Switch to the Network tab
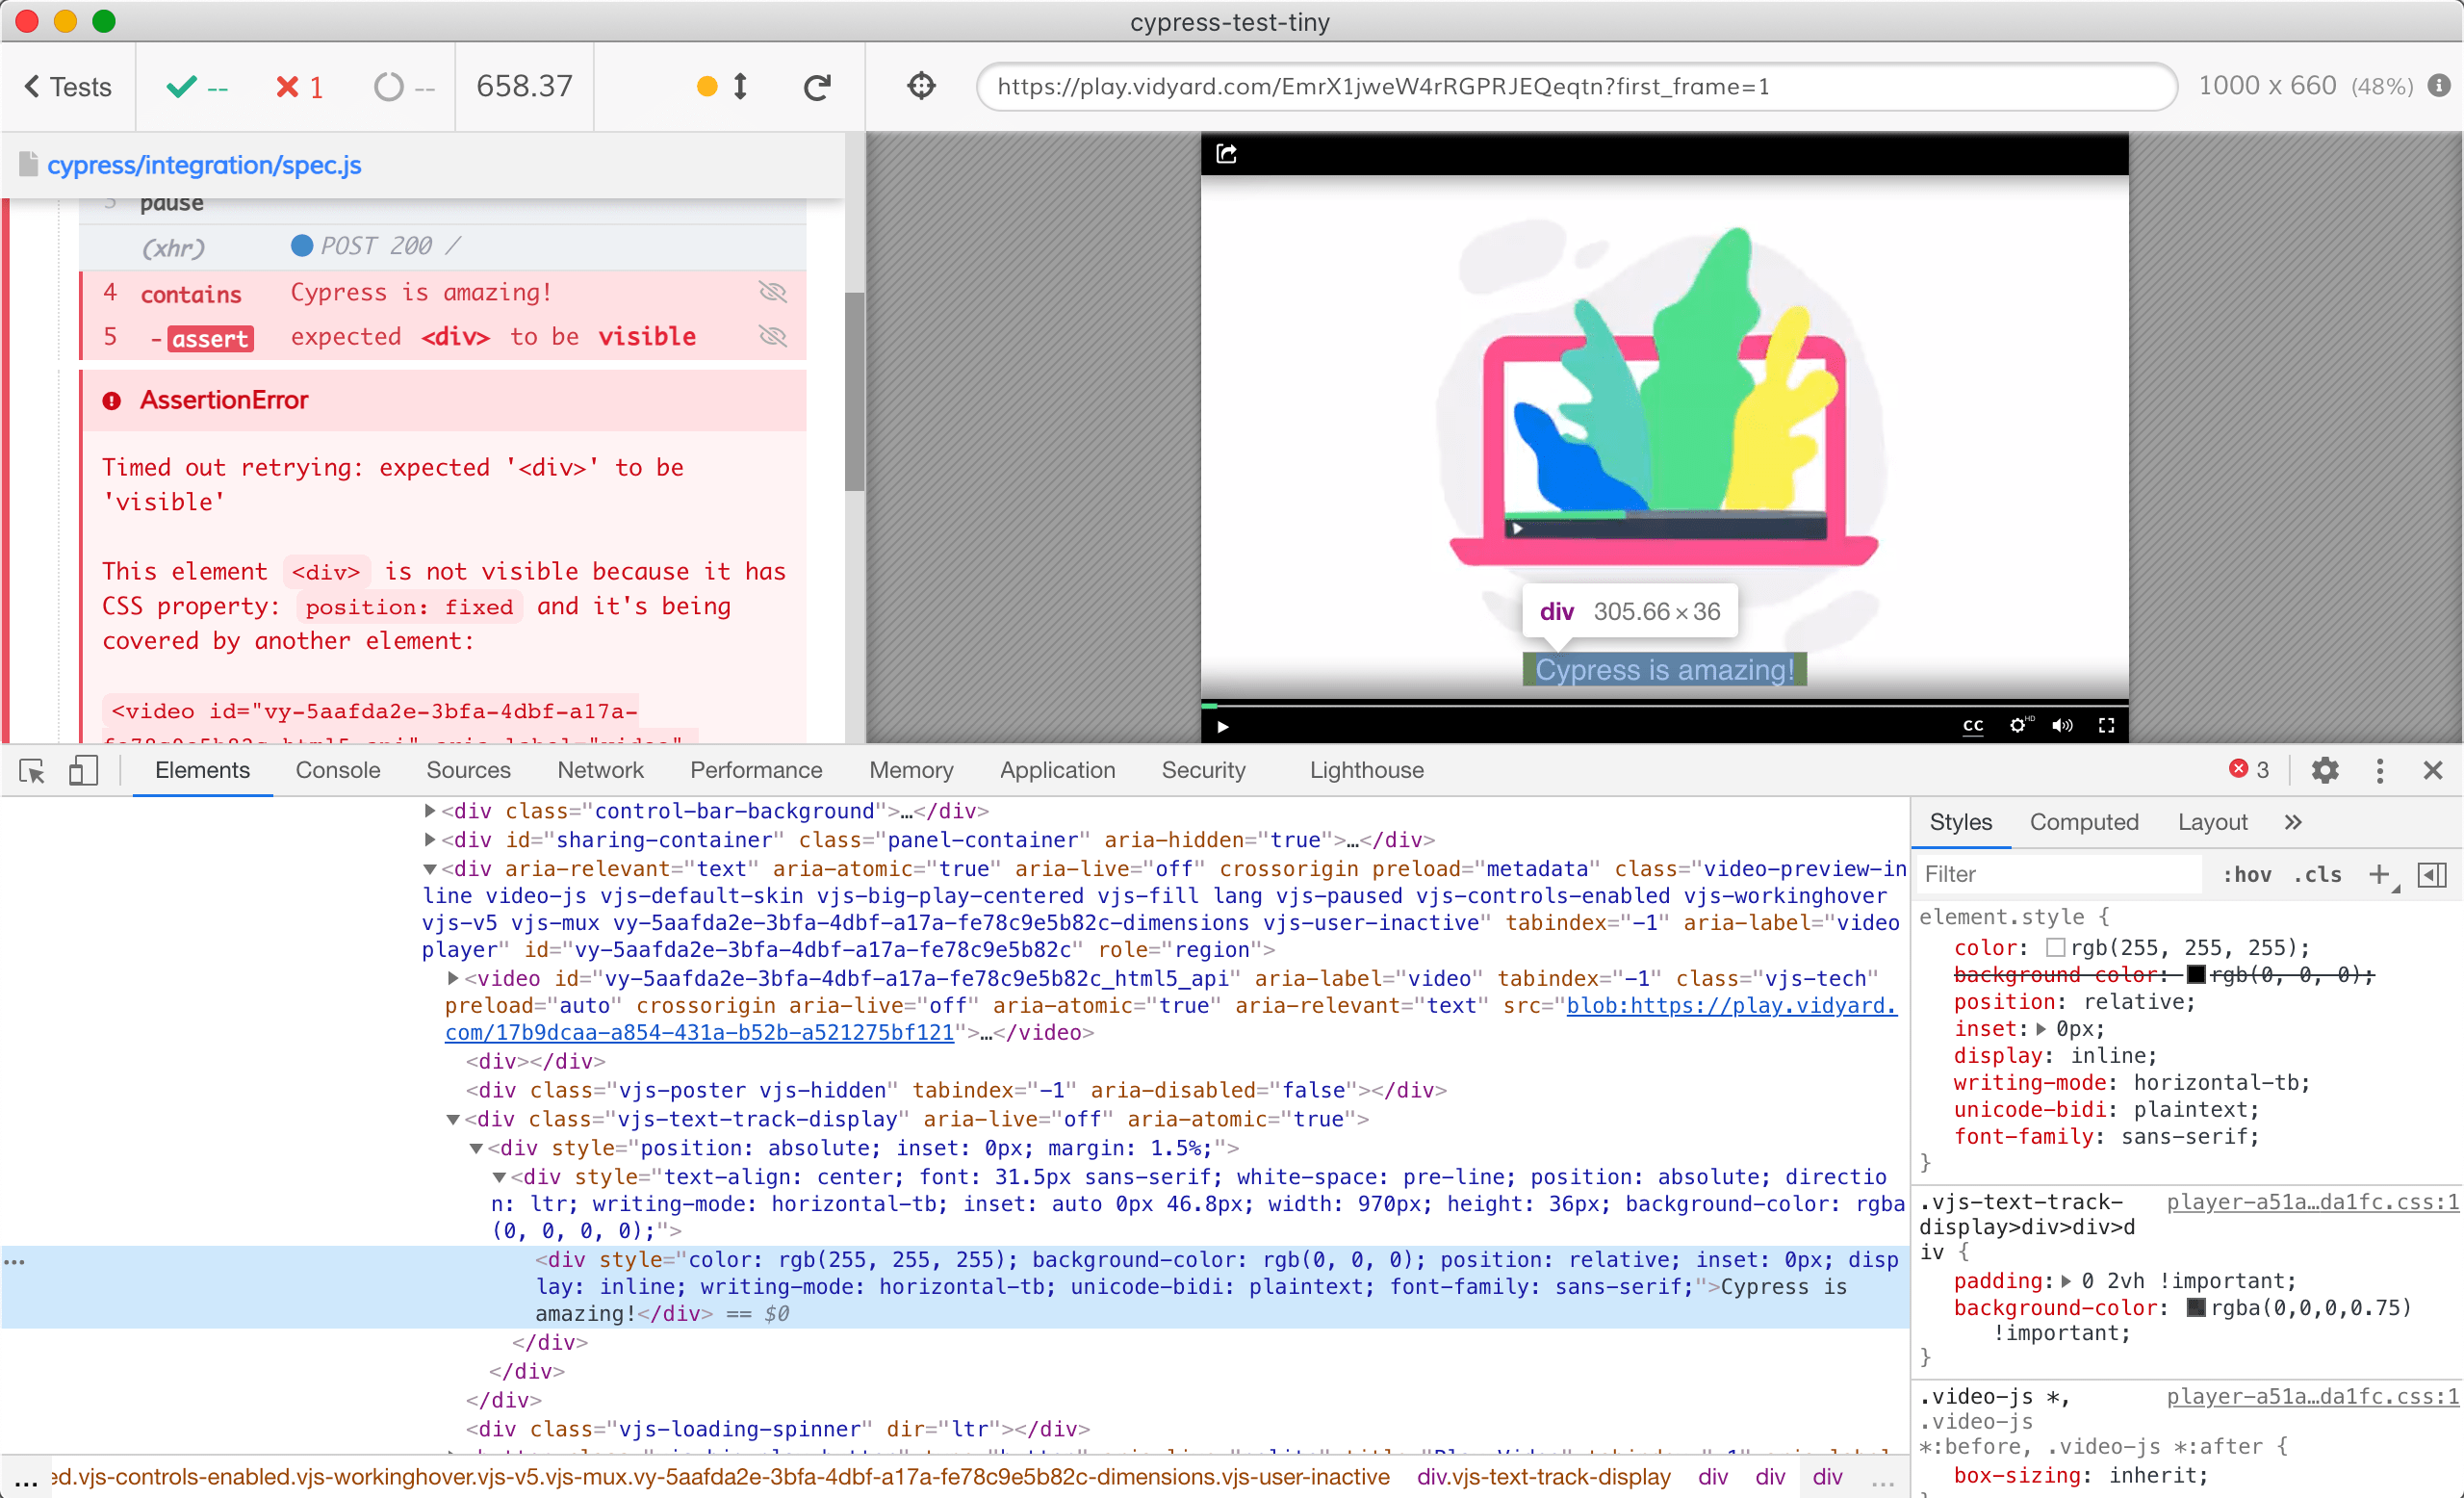The image size is (2464, 1498). [600, 770]
